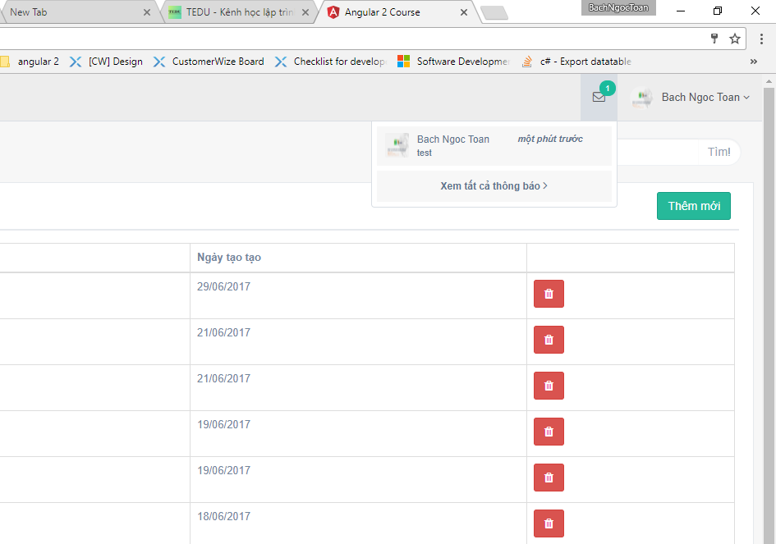Open Chrome's three-dot menu

coord(761,39)
